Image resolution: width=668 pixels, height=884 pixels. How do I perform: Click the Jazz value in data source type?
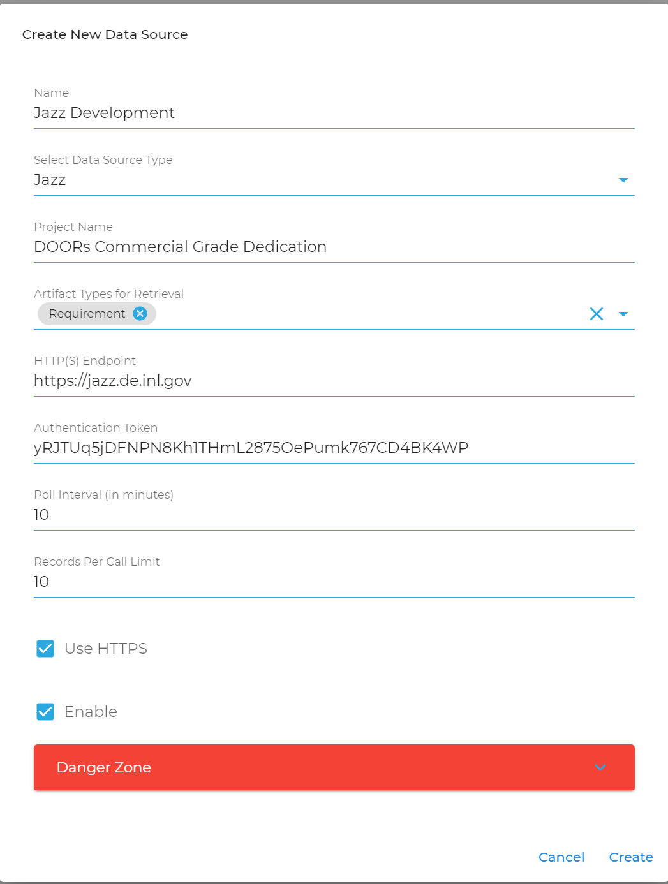(50, 180)
